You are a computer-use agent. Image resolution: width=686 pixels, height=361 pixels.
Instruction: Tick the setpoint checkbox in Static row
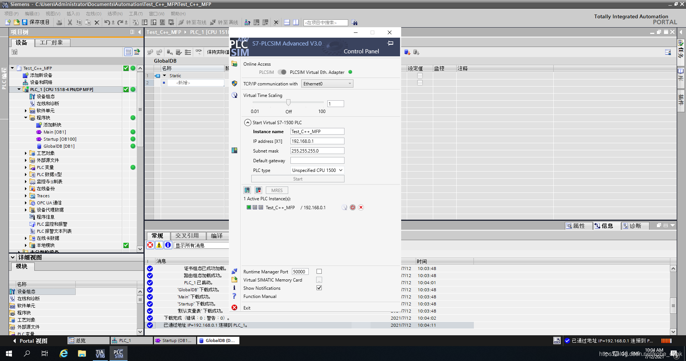[x=420, y=76]
